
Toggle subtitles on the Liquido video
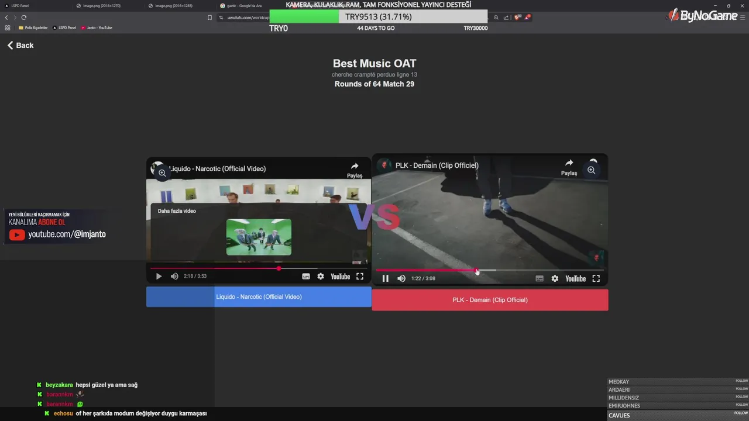point(306,277)
